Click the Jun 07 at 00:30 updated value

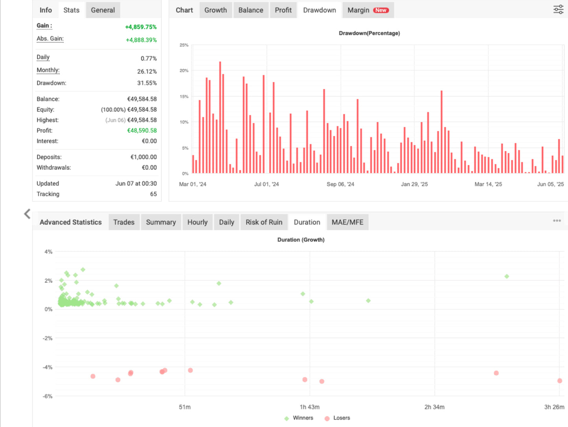pos(136,184)
